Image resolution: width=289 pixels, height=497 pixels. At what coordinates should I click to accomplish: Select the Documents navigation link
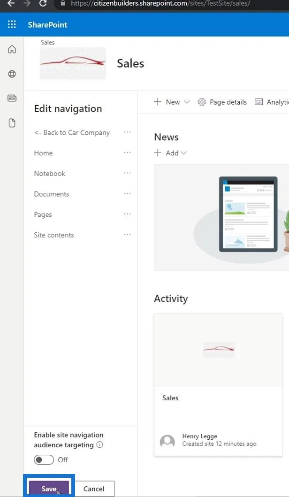52,194
